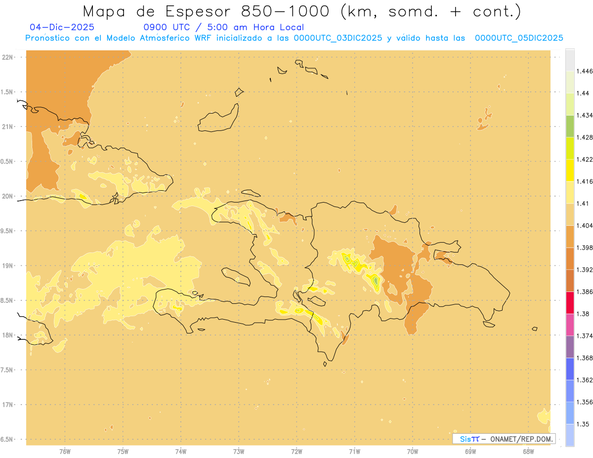Click the legend value '1.362'
The width and height of the screenshot is (593, 458).
585,380
